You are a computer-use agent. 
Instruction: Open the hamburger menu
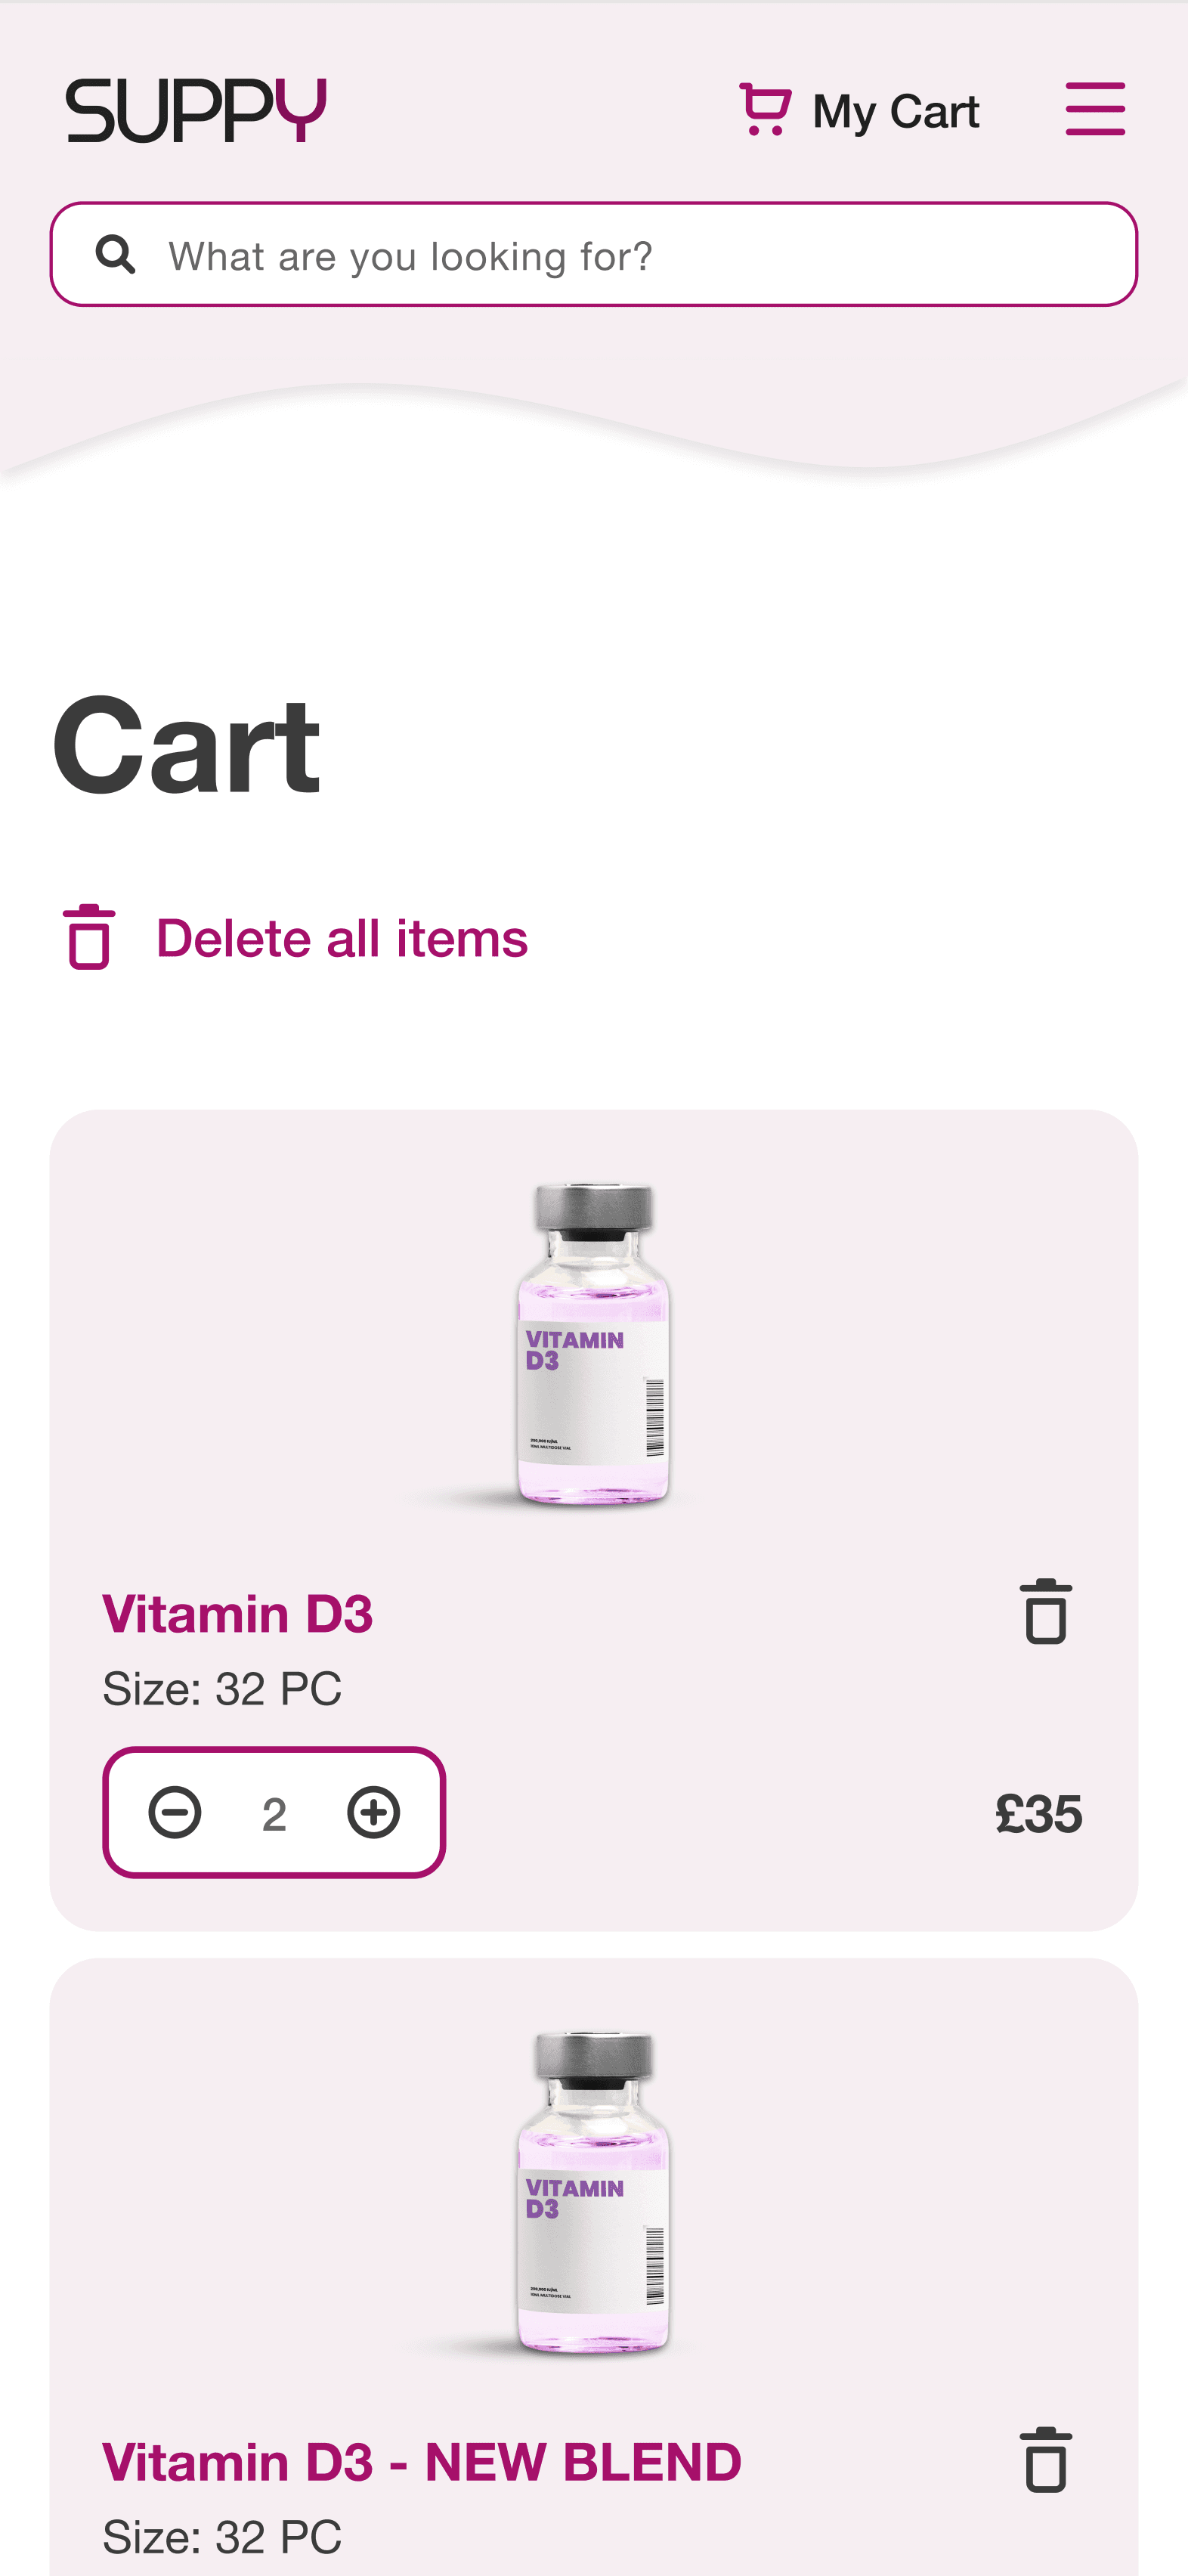(x=1095, y=109)
